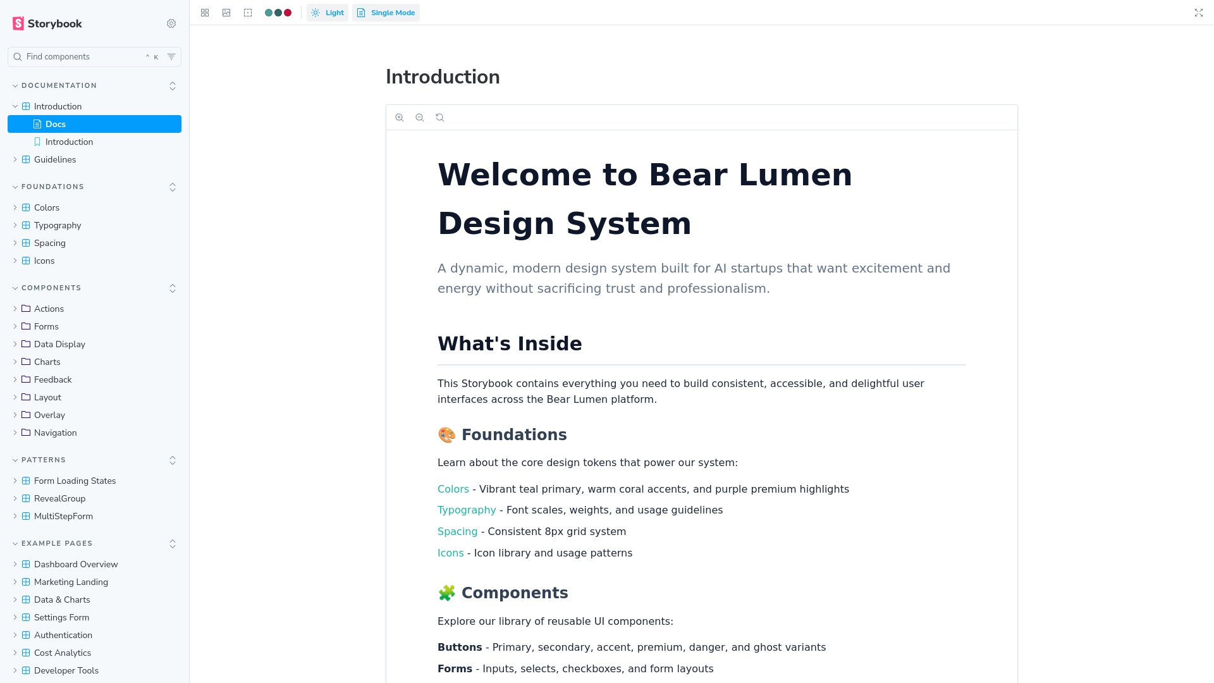Open the Data Display folder
This screenshot has width=1214, height=683.
[x=94, y=344]
